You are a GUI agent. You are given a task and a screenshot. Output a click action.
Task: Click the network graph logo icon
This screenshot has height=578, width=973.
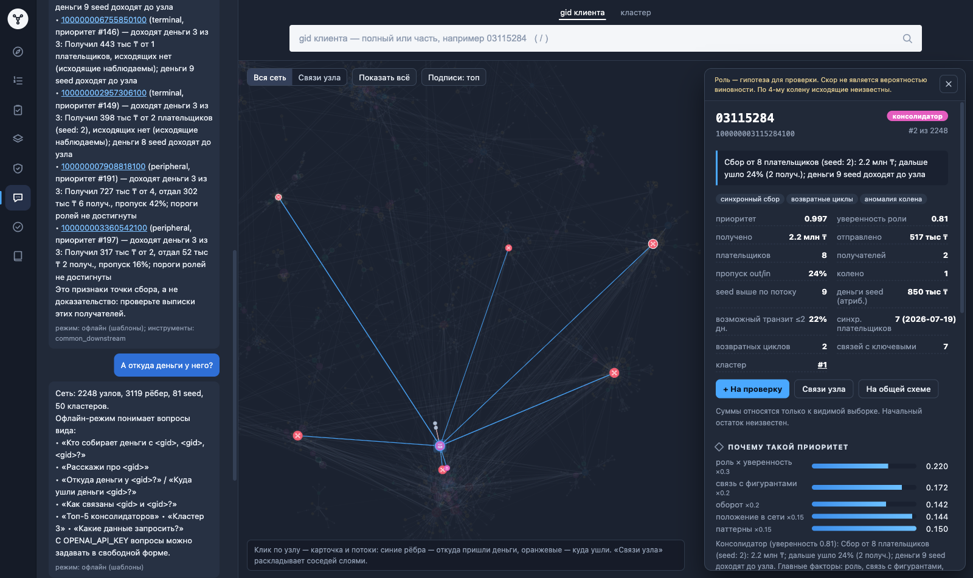pyautogui.click(x=18, y=19)
